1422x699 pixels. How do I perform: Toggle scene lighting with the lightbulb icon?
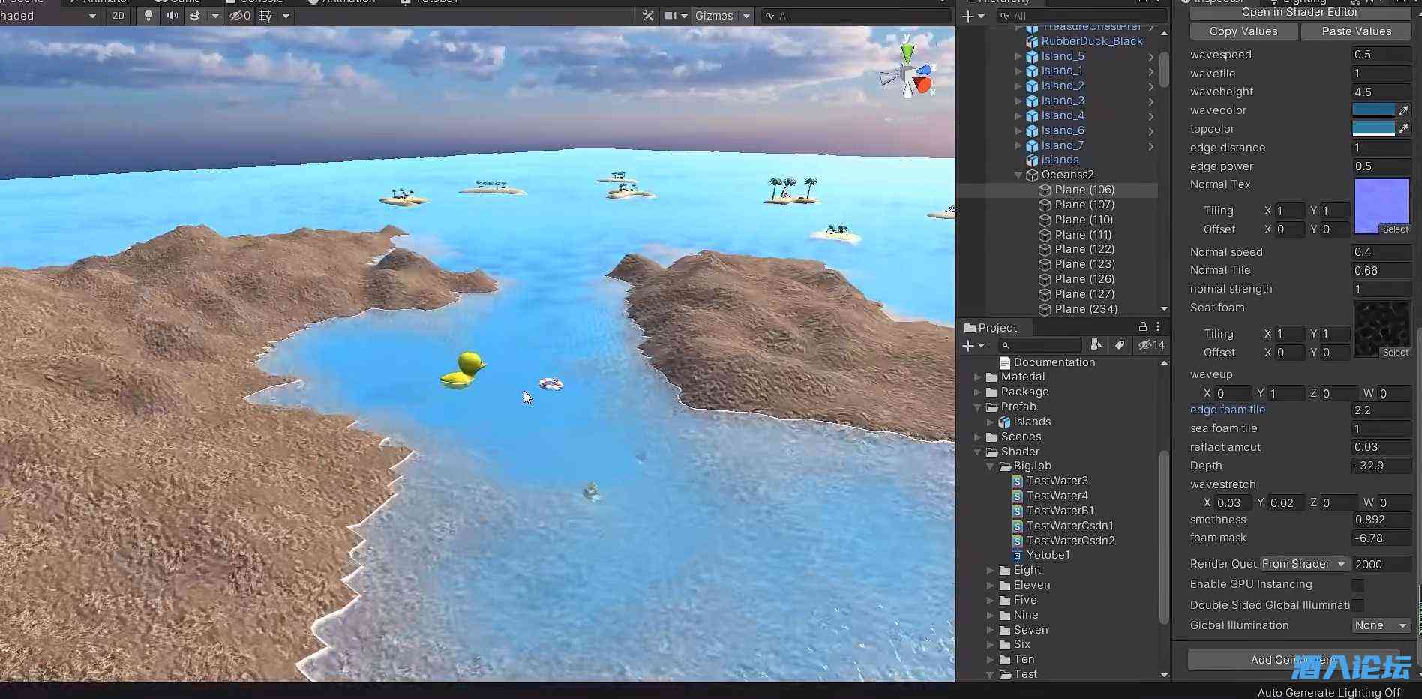pos(148,16)
